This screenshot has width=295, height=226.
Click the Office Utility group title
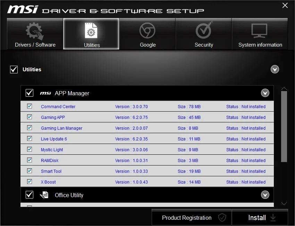tap(69, 195)
